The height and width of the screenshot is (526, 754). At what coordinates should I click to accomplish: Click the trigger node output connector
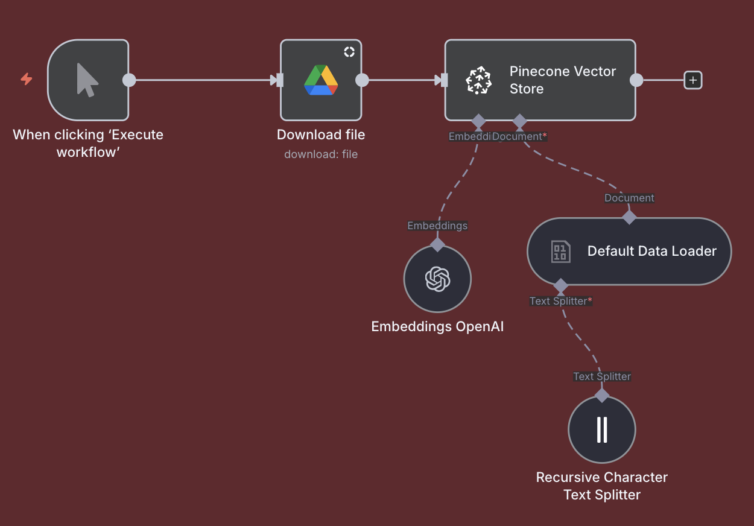click(129, 80)
